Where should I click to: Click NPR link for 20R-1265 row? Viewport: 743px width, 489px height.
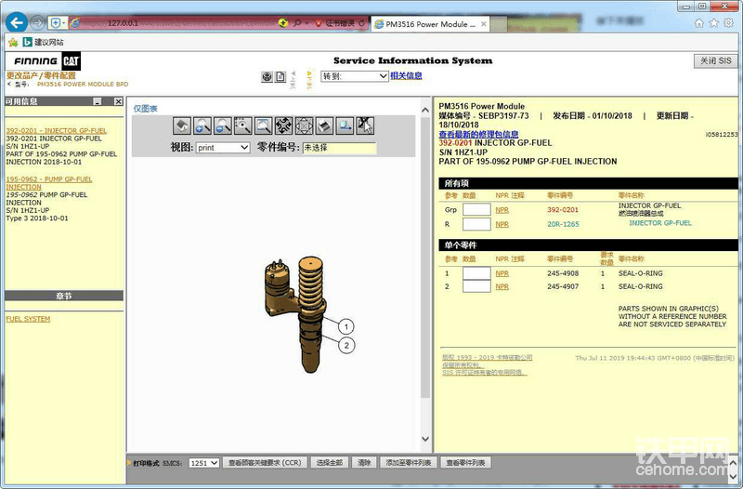502,224
